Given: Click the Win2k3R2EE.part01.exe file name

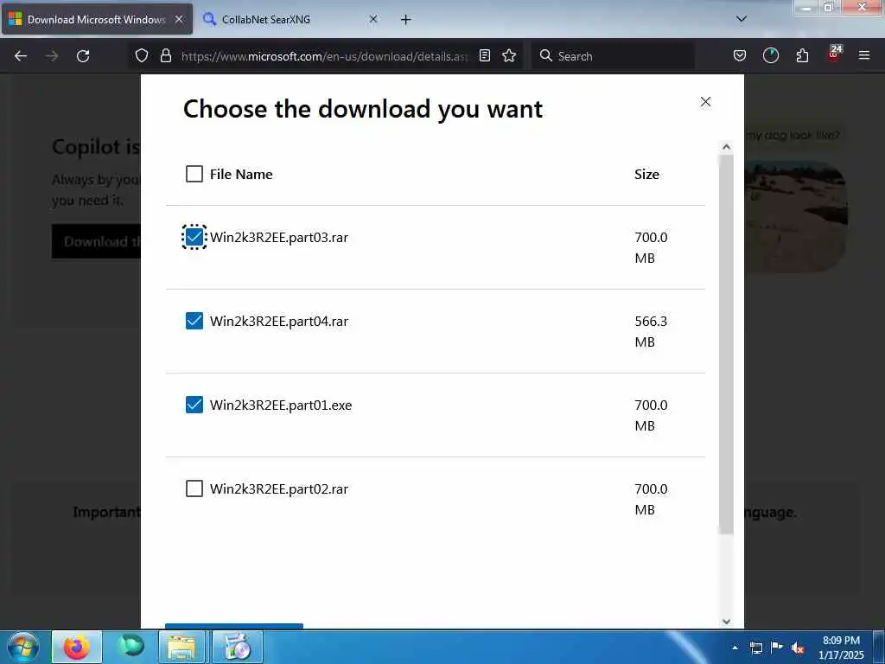Looking at the screenshot, I should click(x=281, y=405).
